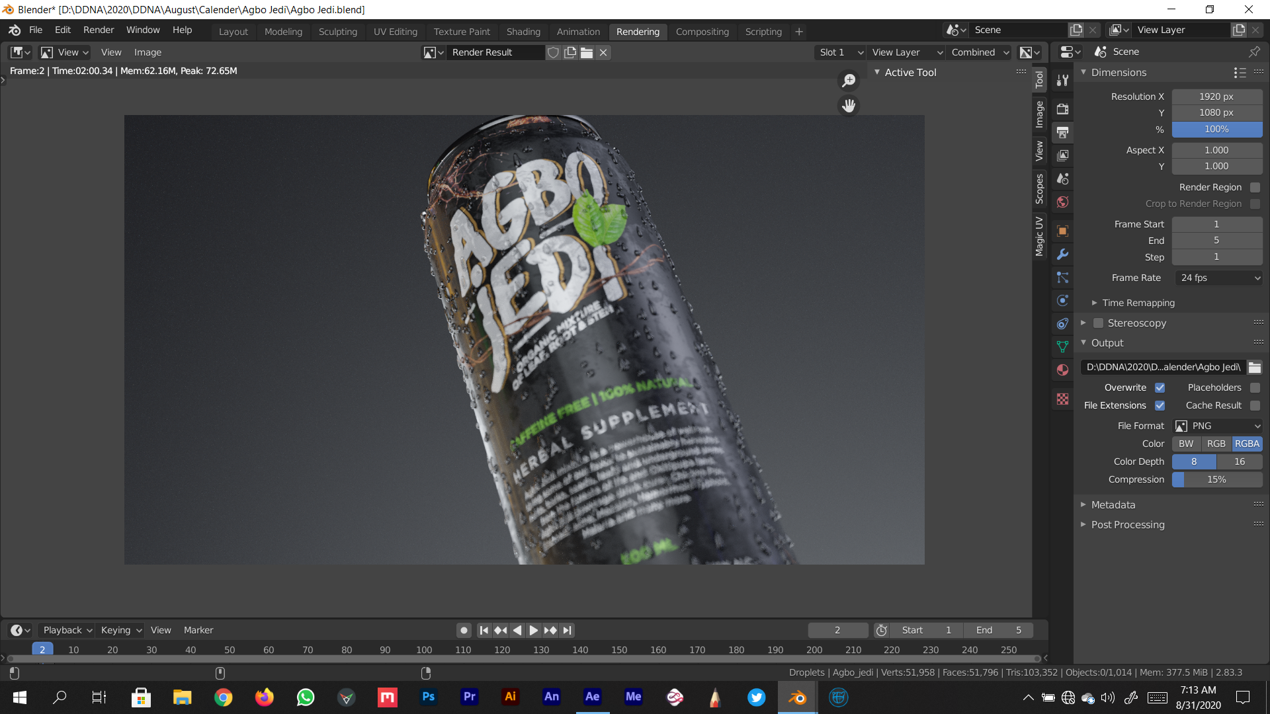Open the Render menu in the top bar

point(99,30)
